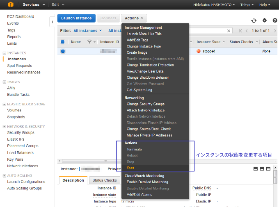Screen dimensions: 279x207
Task: Choose Get System Log
Action: point(139,90)
